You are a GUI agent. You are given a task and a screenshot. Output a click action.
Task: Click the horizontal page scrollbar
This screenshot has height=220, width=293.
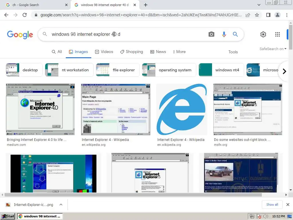[133, 195]
